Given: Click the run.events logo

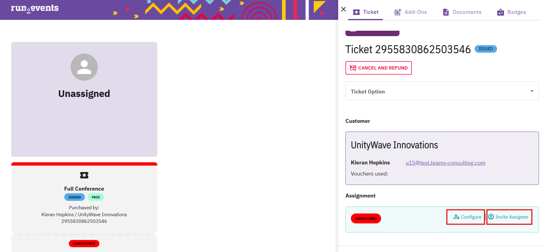Looking at the screenshot, I should (35, 8).
